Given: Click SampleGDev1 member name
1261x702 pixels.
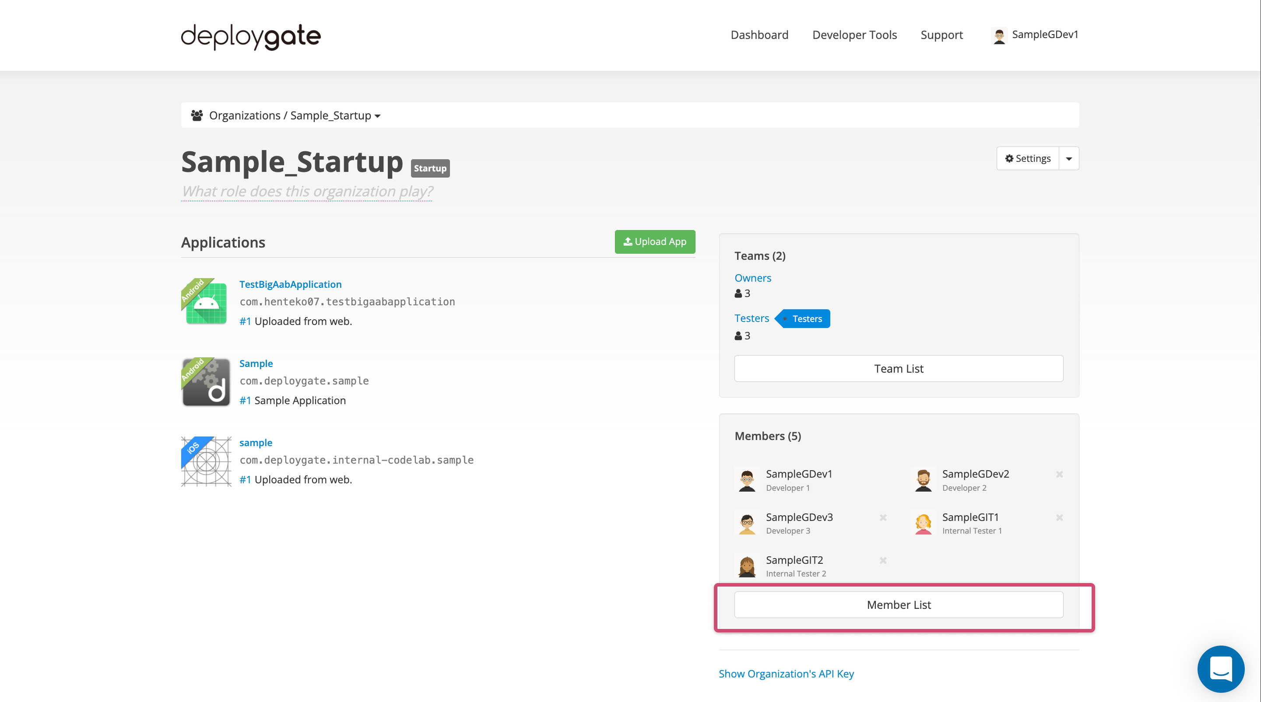Looking at the screenshot, I should pyautogui.click(x=799, y=474).
